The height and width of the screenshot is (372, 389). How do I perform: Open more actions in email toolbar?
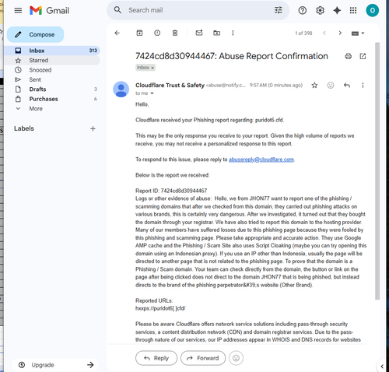click(x=233, y=33)
